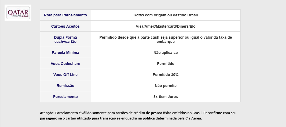Select the Voos Codeshare label

click(x=65, y=64)
